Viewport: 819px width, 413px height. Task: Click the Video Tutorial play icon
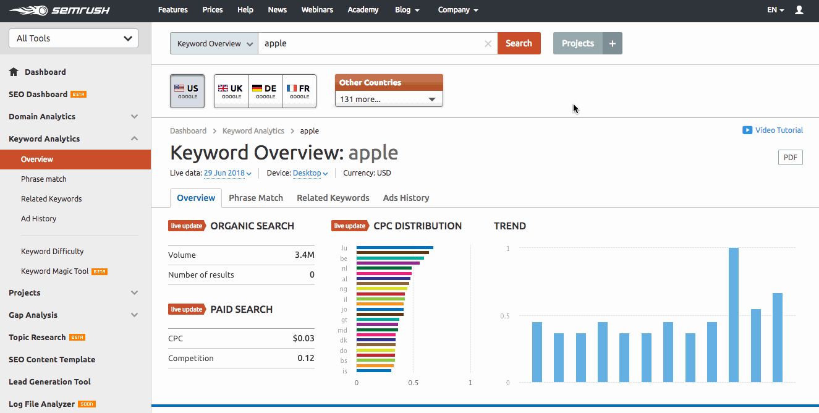click(747, 130)
